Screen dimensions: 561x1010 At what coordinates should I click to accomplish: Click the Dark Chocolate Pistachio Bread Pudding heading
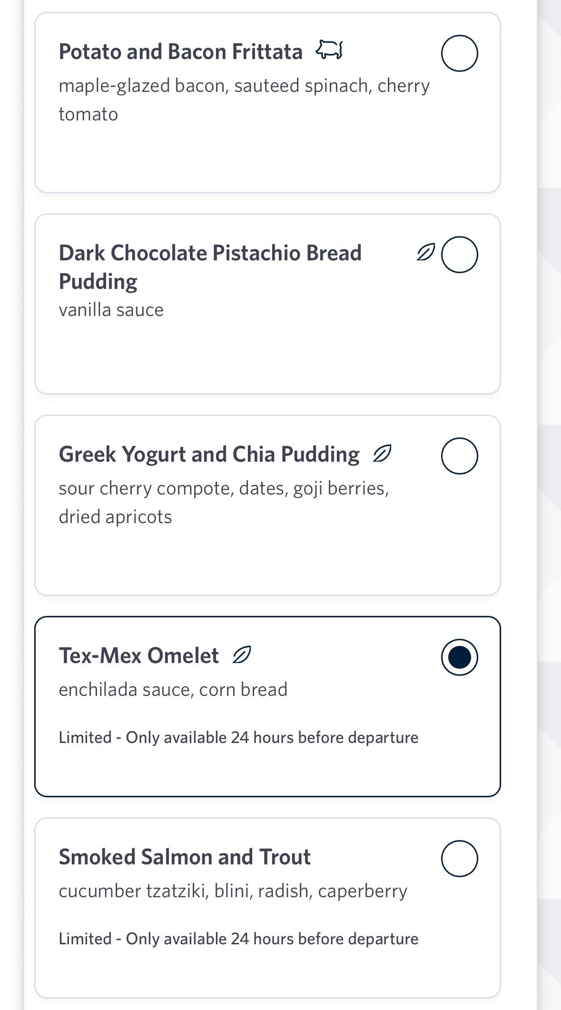coord(210,267)
